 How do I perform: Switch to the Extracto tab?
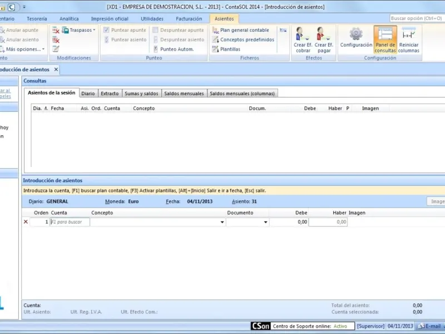110,94
